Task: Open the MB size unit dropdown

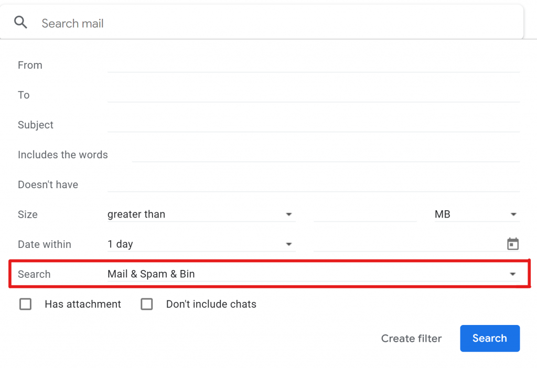Action: (x=477, y=214)
